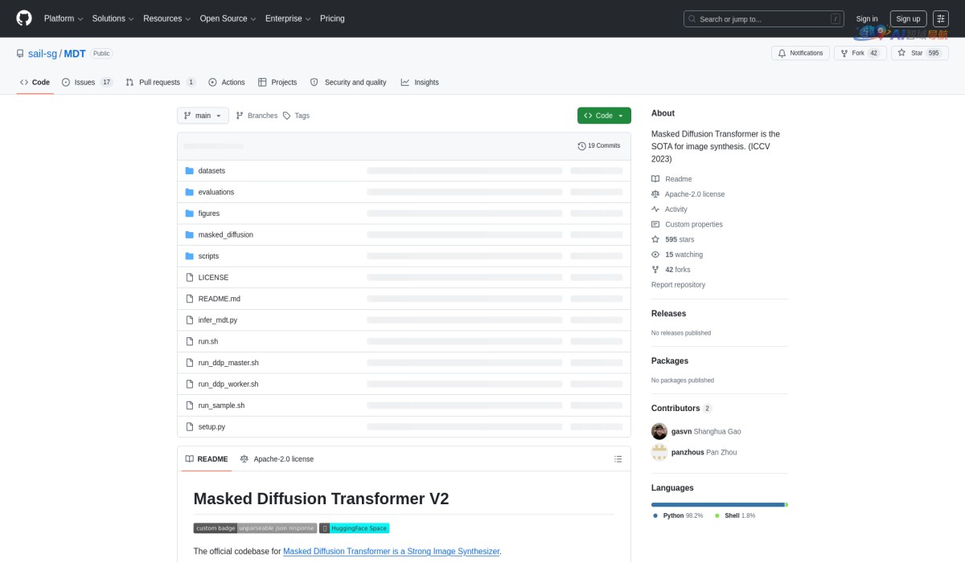Click the Sign up button

pos(908,18)
